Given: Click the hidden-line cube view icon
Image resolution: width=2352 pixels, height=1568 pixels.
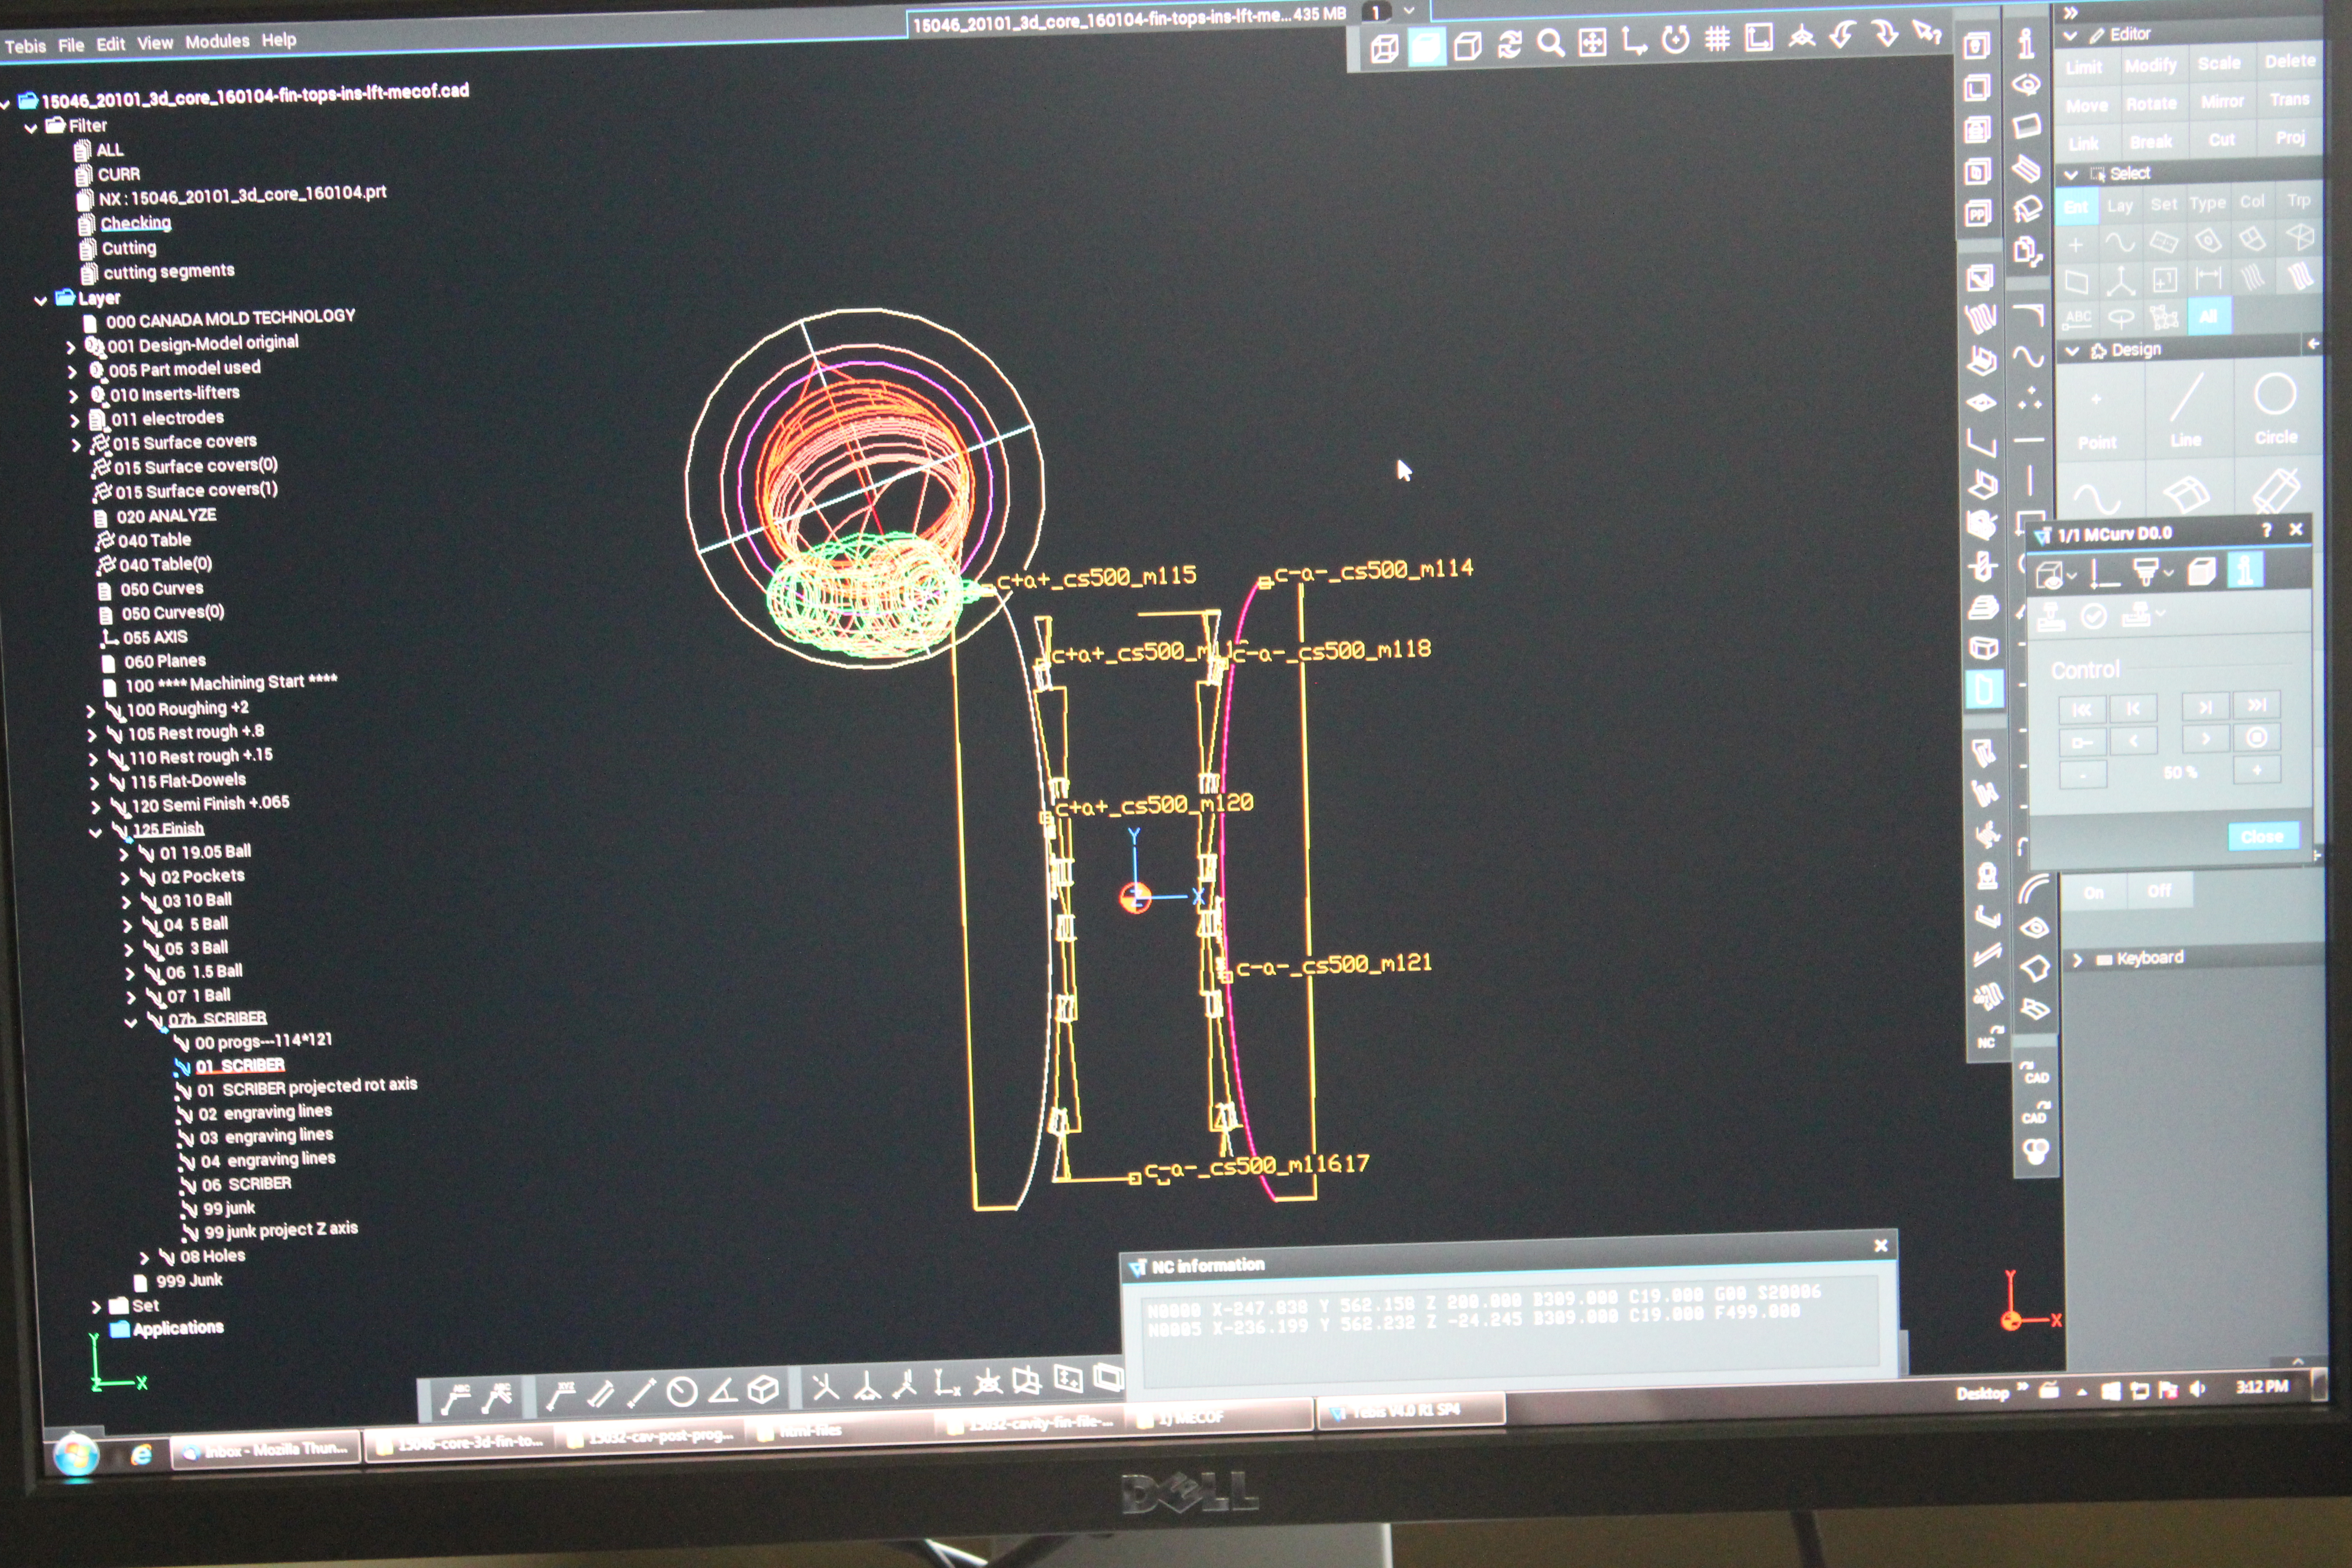Looking at the screenshot, I should pyautogui.click(x=1467, y=45).
